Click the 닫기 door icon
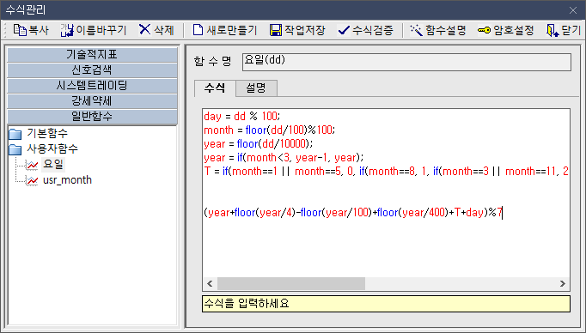586x333 pixels. point(552,30)
